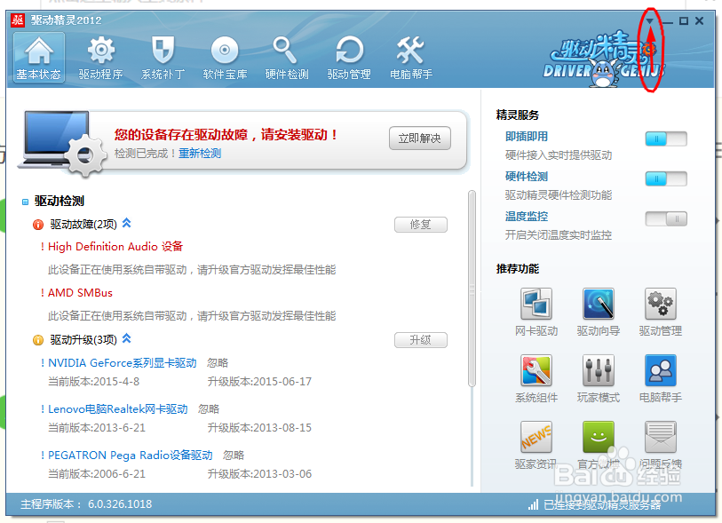Click the 立即解决 button
The width and height of the screenshot is (722, 523).
(419, 139)
